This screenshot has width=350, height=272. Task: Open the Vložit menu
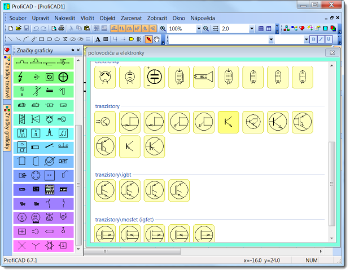coord(88,18)
